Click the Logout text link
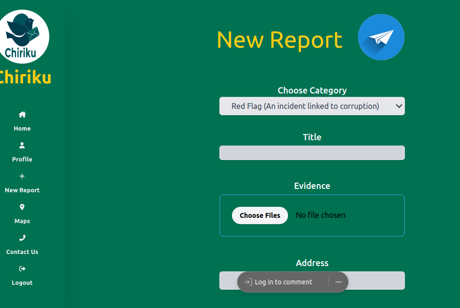This screenshot has height=308, width=460. (22, 283)
